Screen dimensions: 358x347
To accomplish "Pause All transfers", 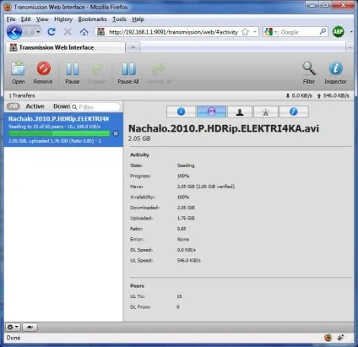I will (128, 73).
